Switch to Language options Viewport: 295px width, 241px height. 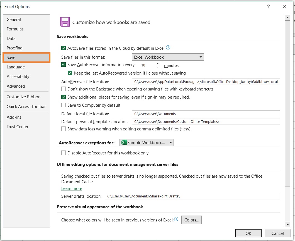tap(26, 67)
